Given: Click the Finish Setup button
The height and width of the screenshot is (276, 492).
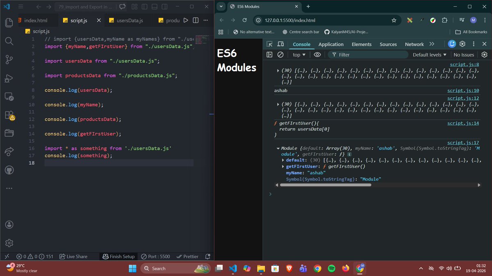Looking at the screenshot, I should (x=118, y=256).
